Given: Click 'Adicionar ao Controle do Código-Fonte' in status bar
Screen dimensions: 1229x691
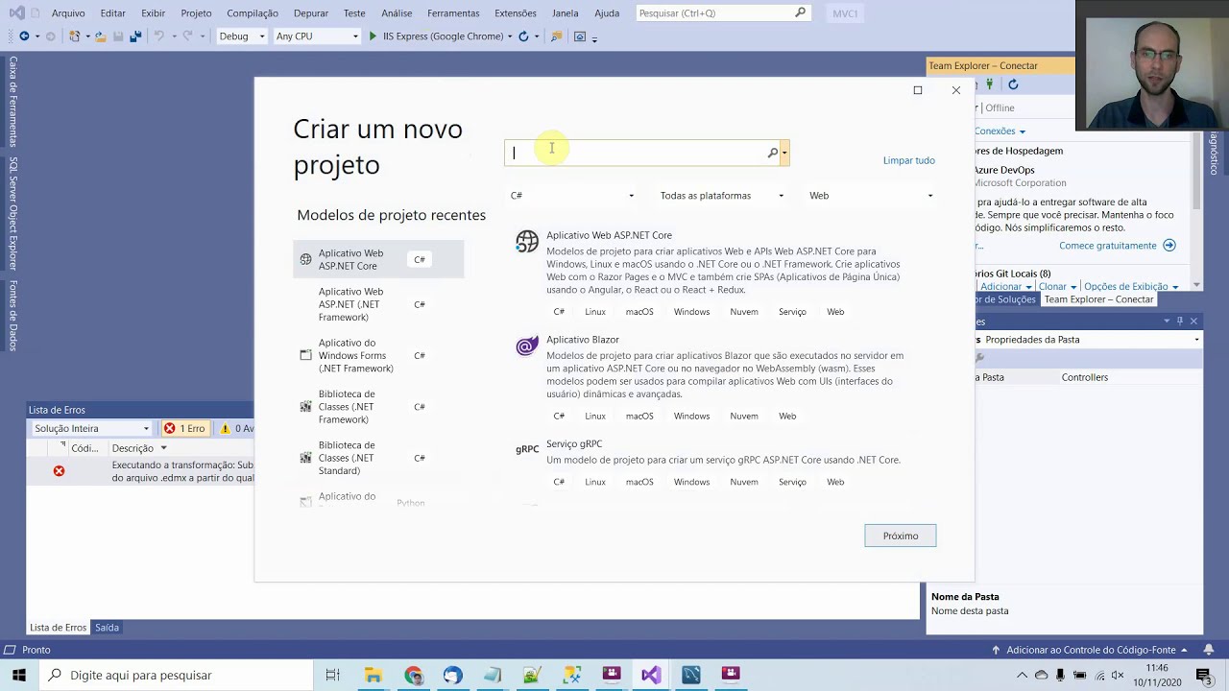Looking at the screenshot, I should pyautogui.click(x=1090, y=651).
